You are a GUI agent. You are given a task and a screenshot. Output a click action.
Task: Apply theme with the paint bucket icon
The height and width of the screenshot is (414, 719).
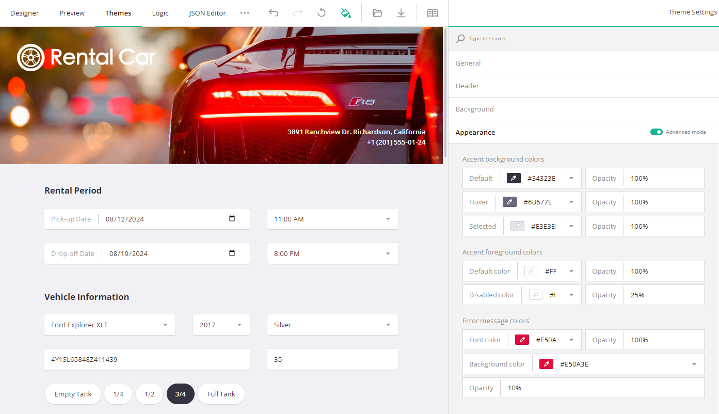click(346, 13)
